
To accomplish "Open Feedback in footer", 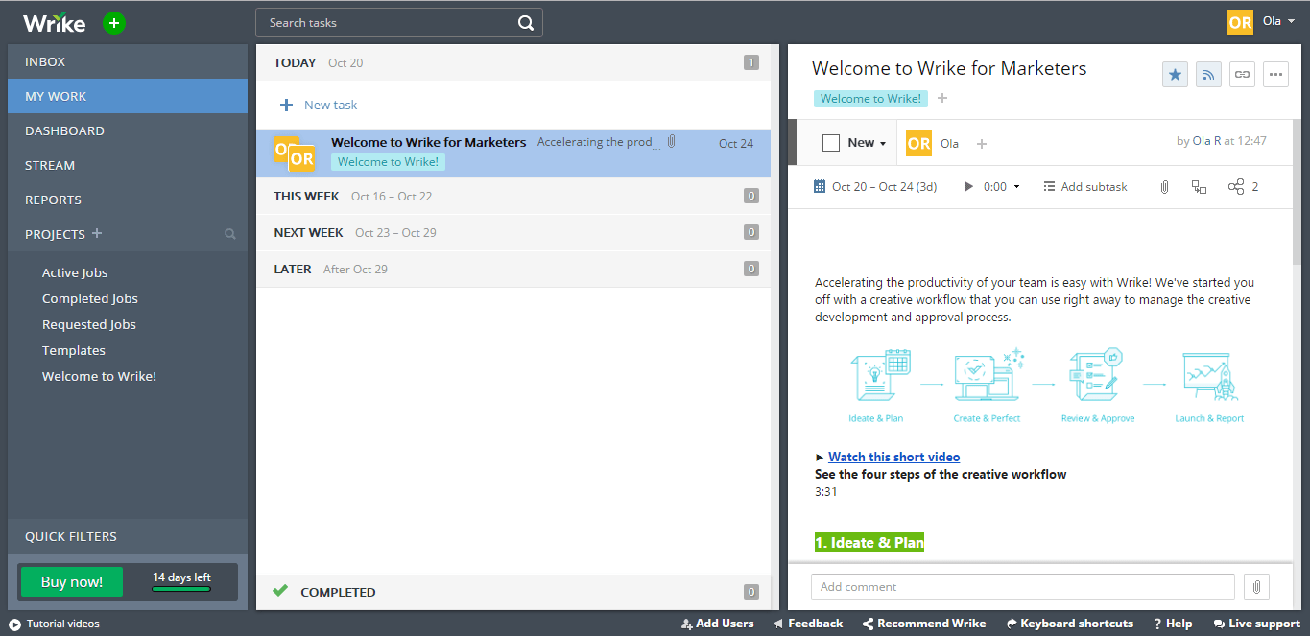I will (x=807, y=624).
